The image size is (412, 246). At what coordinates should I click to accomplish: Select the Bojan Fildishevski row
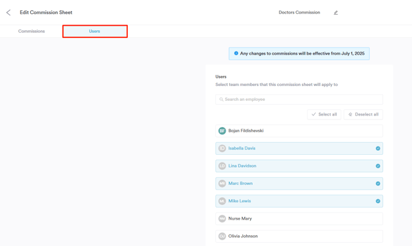[x=299, y=131]
